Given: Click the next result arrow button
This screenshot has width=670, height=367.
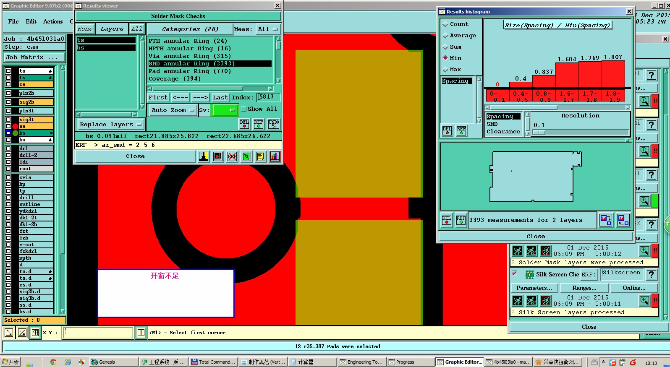Looking at the screenshot, I should [x=200, y=97].
